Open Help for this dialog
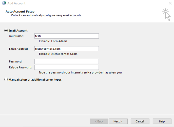 point(162,121)
